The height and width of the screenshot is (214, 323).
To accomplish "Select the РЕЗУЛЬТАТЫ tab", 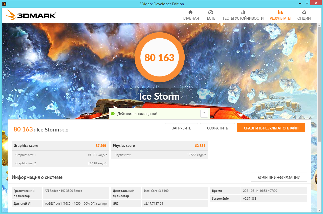I will (281, 15).
